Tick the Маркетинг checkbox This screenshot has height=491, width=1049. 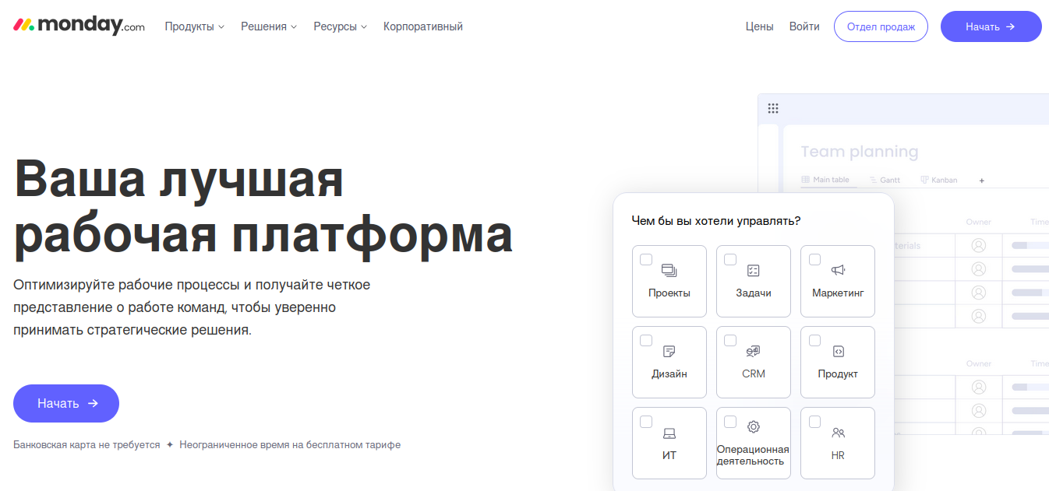click(814, 259)
